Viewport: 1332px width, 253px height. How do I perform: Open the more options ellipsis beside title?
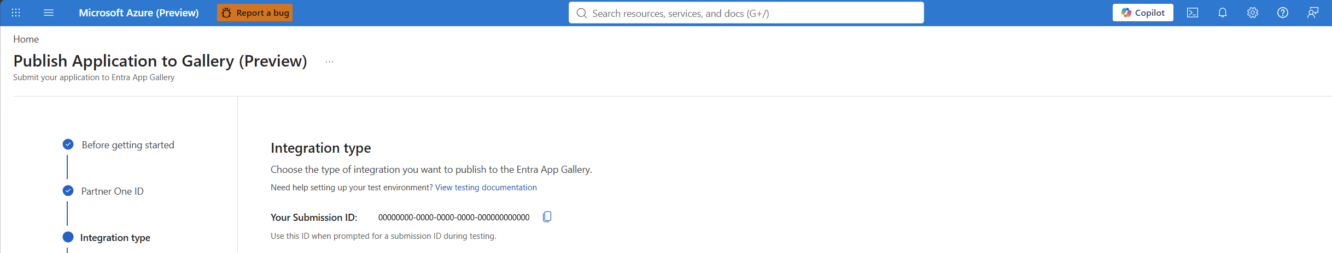tap(329, 62)
